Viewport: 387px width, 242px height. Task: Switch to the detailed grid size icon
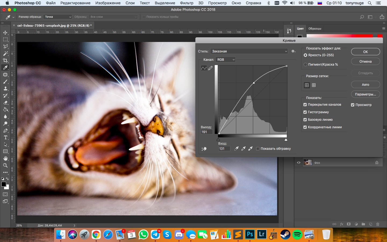pyautogui.click(x=314, y=85)
